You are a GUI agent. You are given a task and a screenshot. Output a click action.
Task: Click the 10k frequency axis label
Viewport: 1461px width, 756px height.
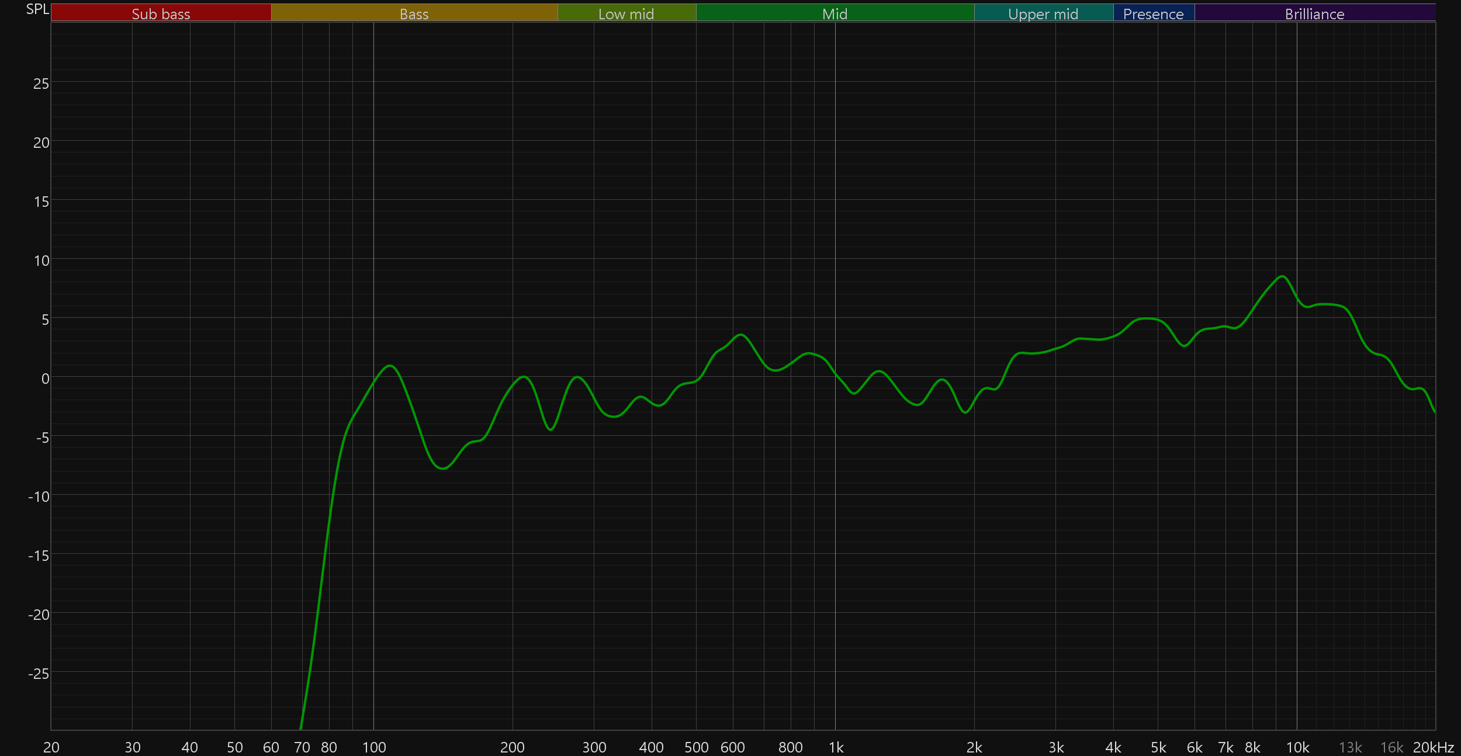(1297, 747)
